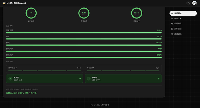Click the 0 count in 被禁言 card
This screenshot has height=108, width=200.
[80, 79]
